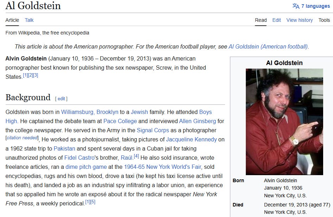Open the Allen Ginsberg link
The width and height of the screenshot is (333, 217).
pyautogui.click(x=197, y=121)
